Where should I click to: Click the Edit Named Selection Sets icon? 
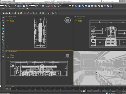59,6
